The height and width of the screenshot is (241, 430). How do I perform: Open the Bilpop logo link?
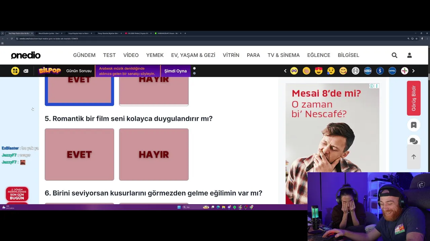50,71
